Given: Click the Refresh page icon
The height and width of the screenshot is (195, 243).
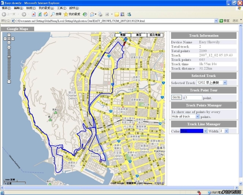Looking at the screenshot, I should [40, 14].
